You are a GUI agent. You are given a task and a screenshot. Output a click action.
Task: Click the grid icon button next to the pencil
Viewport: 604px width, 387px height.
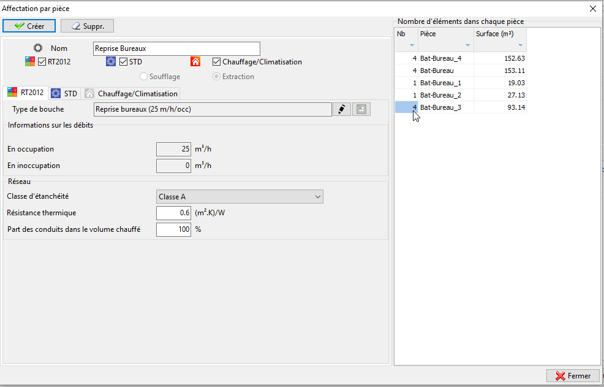pos(361,109)
